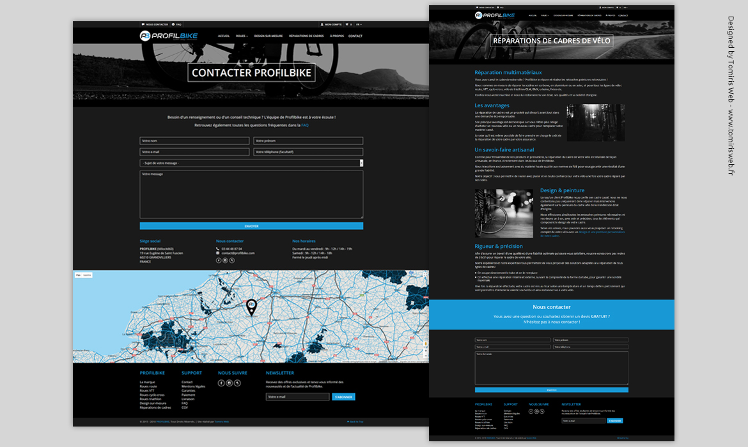Click the map location pin marker

coord(251,307)
